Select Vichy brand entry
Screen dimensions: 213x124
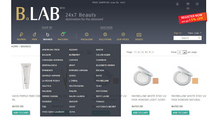pyautogui.click(x=72, y=107)
